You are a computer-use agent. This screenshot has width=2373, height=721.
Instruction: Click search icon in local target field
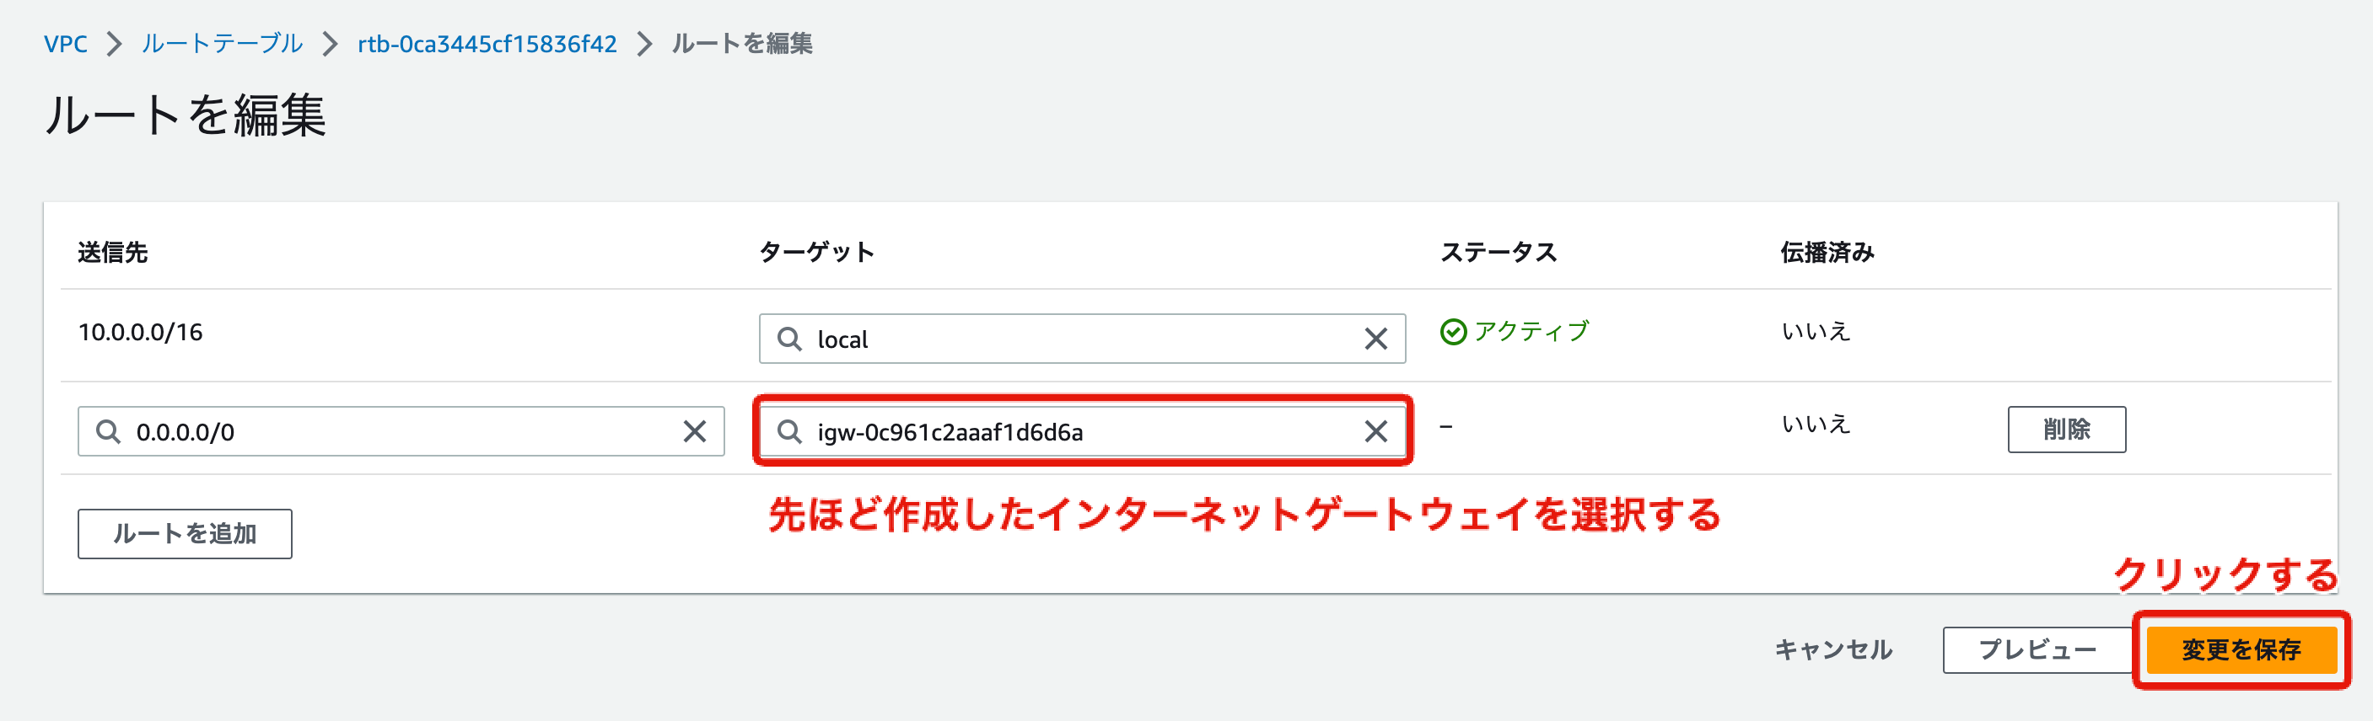tap(789, 339)
